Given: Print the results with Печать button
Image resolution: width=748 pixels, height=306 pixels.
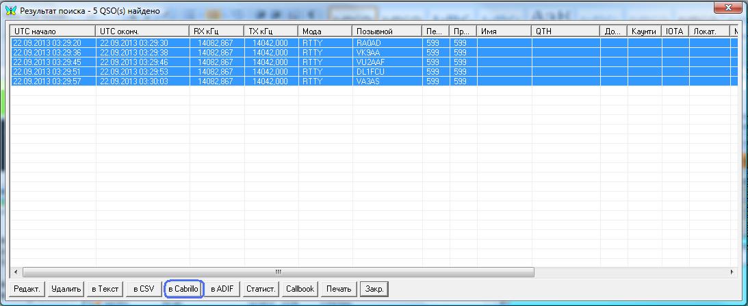Looking at the screenshot, I should click(339, 289).
